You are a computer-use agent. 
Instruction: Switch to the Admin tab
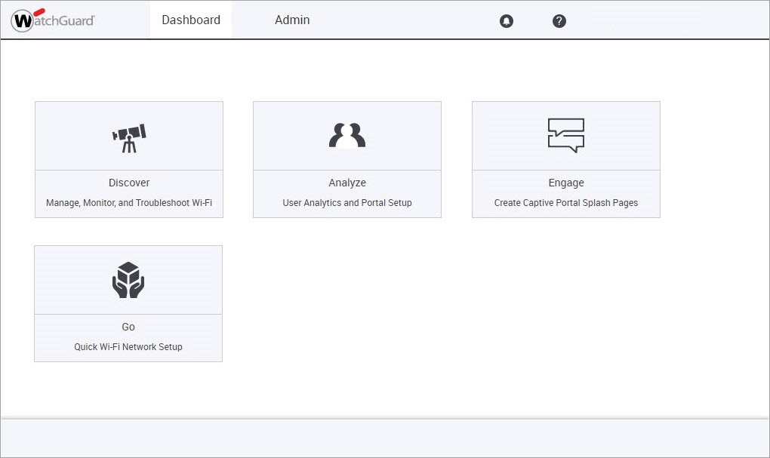coord(292,20)
